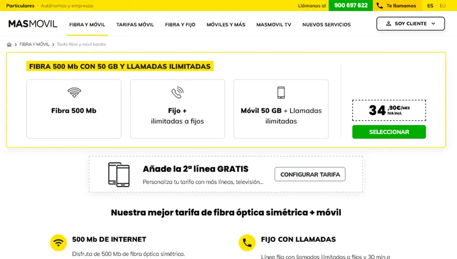Call the 900 697 622 number button
Image resolution: width=457 pixels, height=259 pixels.
[x=351, y=5]
